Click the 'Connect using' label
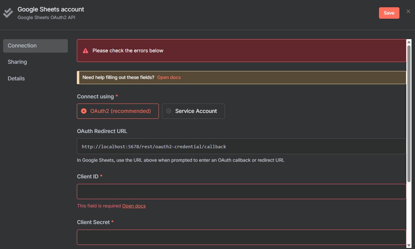Screen dimensions: 415x249 click(x=95, y=97)
